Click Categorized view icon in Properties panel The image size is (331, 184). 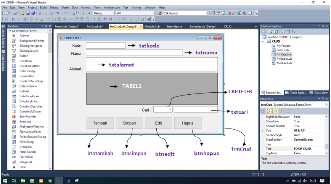[x=263, y=111]
